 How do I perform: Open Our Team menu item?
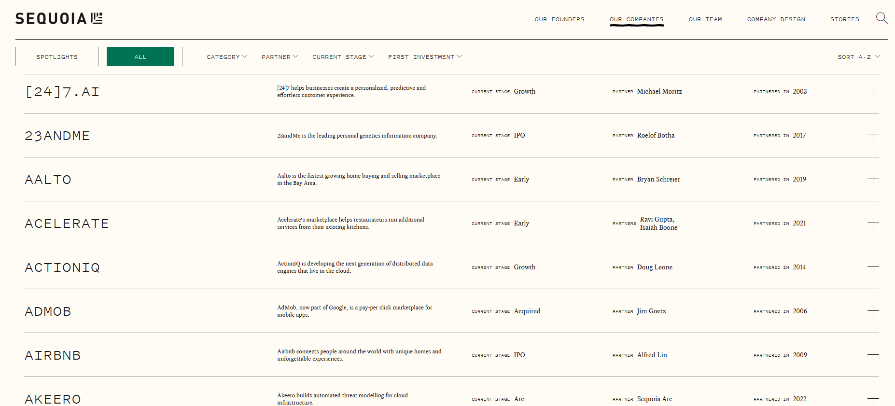(x=705, y=19)
